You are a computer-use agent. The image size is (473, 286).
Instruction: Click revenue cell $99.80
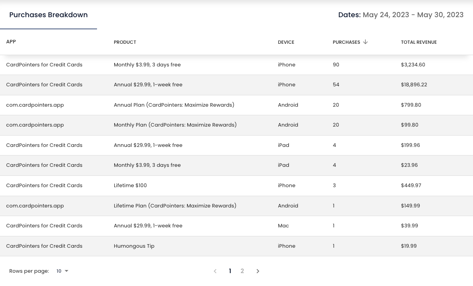coord(410,125)
